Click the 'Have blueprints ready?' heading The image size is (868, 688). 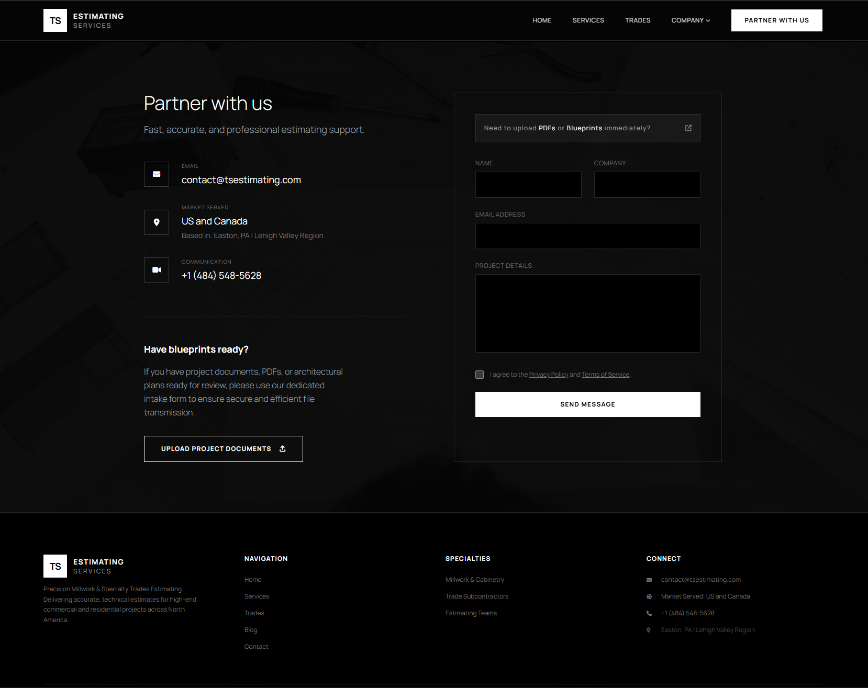[196, 349]
